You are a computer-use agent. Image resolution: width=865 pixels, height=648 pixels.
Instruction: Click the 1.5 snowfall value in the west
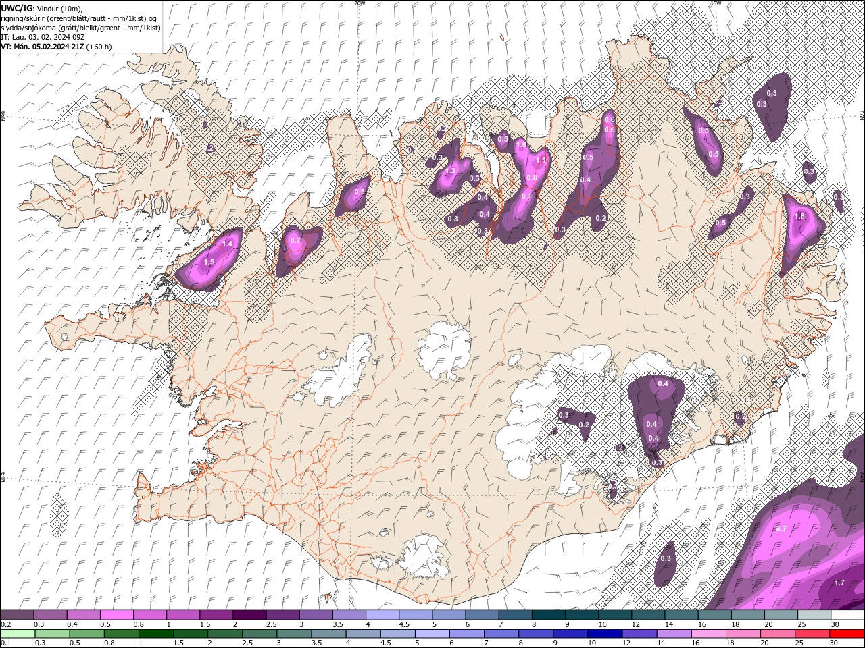click(x=209, y=262)
